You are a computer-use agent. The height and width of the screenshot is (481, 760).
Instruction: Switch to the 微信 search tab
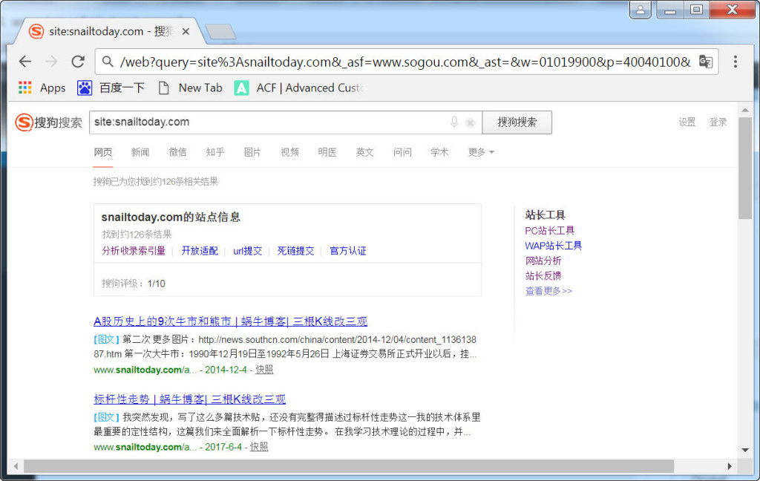[177, 152]
